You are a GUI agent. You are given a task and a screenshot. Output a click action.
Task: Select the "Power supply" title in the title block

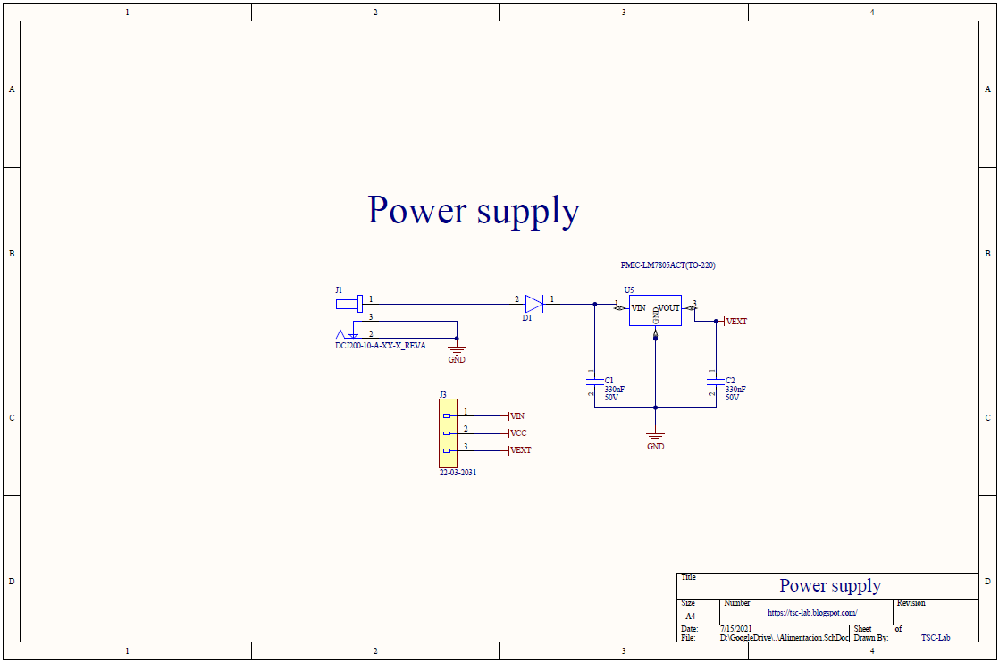pyautogui.click(x=830, y=586)
